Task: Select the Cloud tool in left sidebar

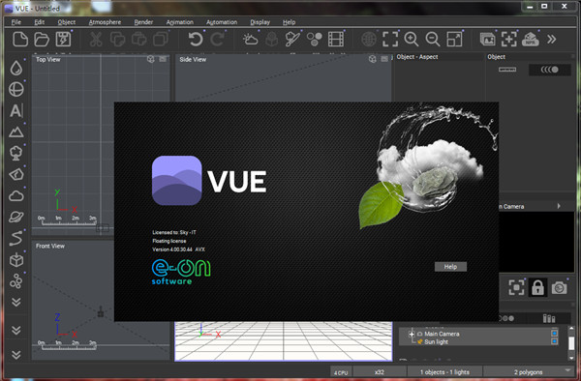Action: [x=15, y=195]
